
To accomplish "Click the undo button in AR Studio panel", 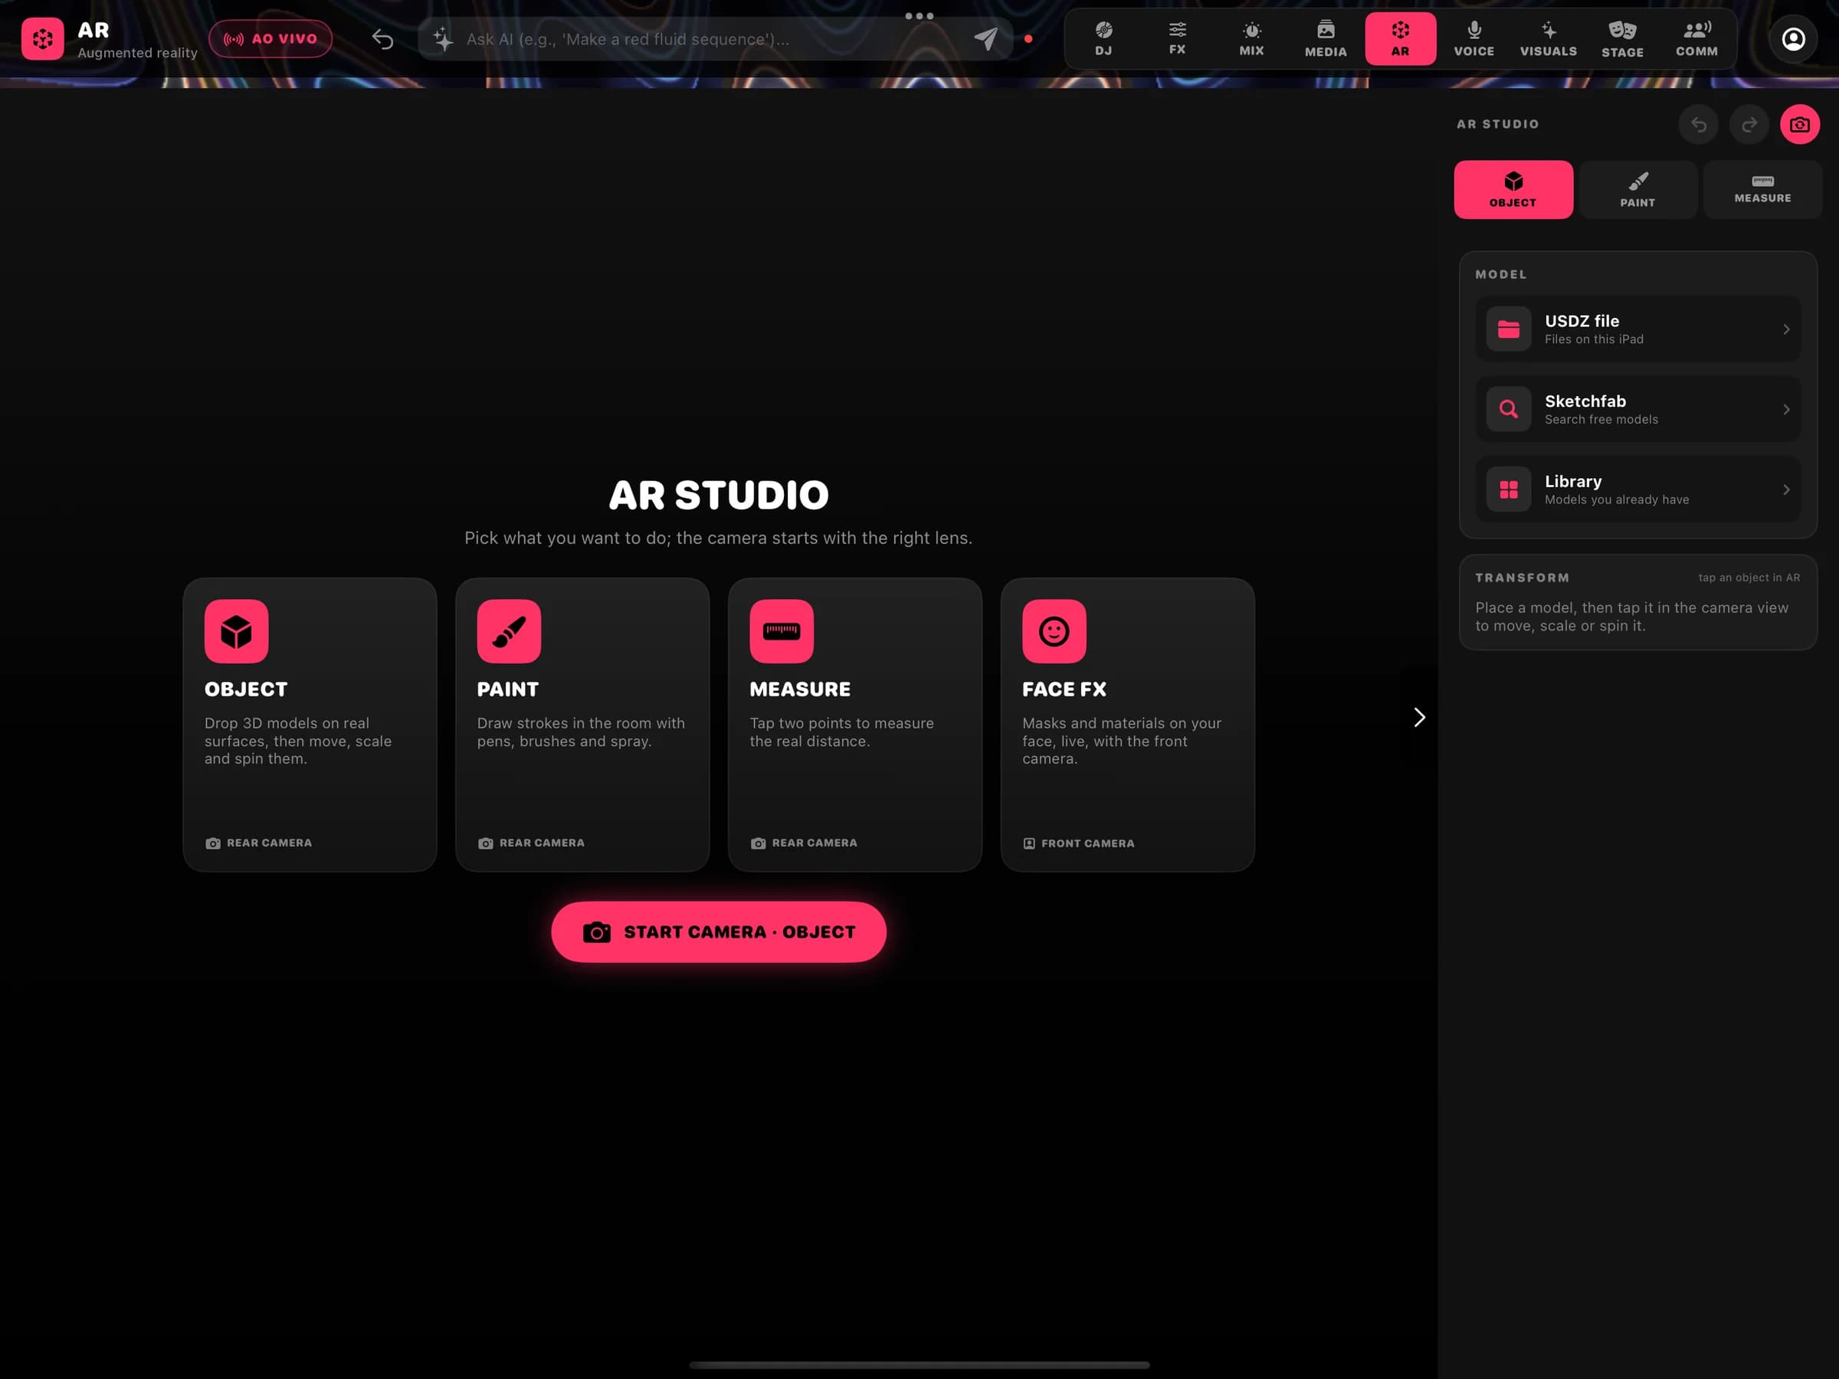I will (1699, 125).
